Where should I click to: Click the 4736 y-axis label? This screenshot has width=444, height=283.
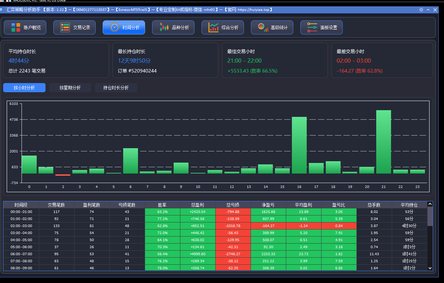coord(13,120)
